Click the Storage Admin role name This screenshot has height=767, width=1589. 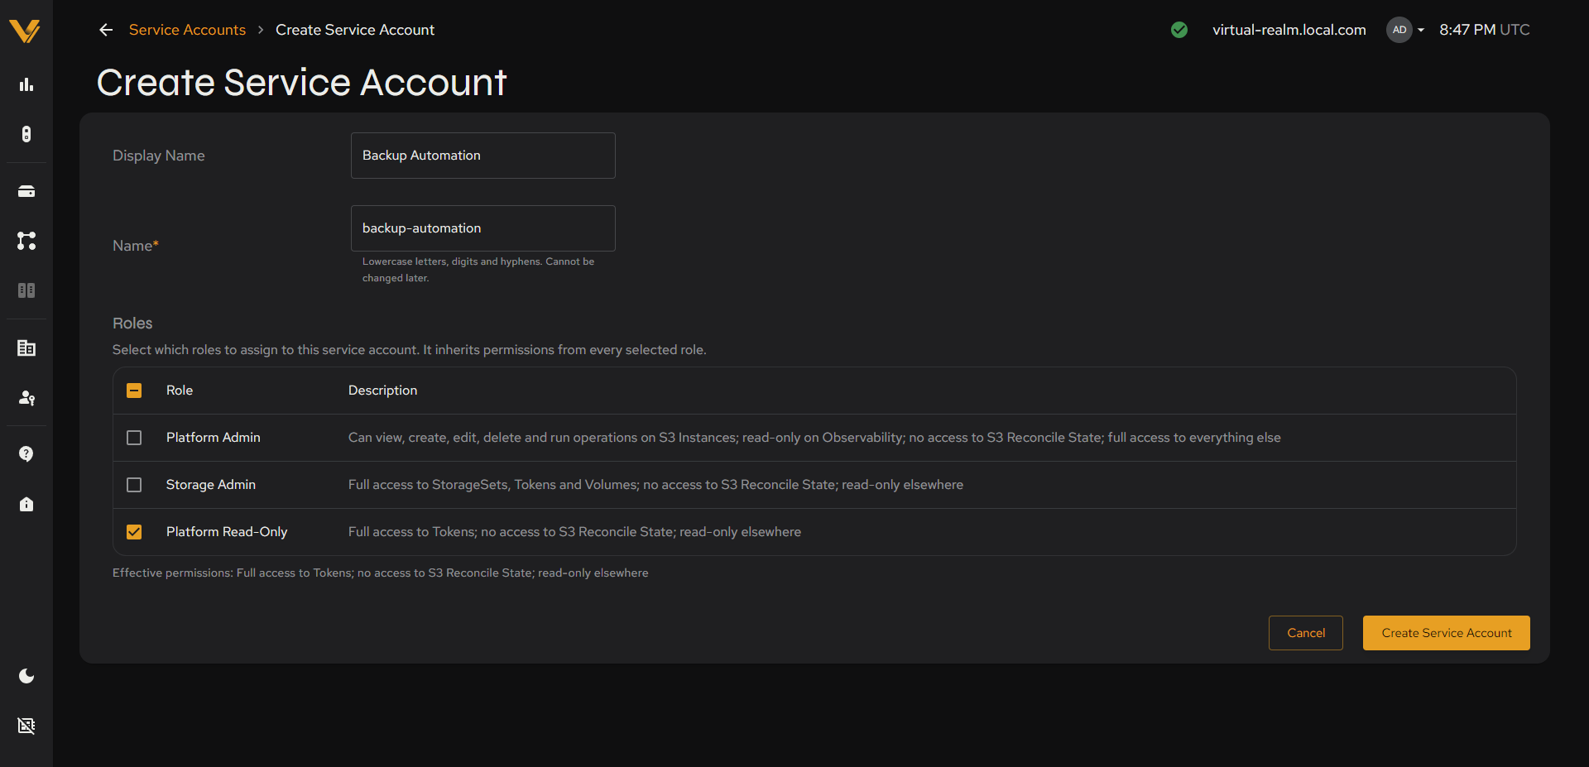(211, 485)
